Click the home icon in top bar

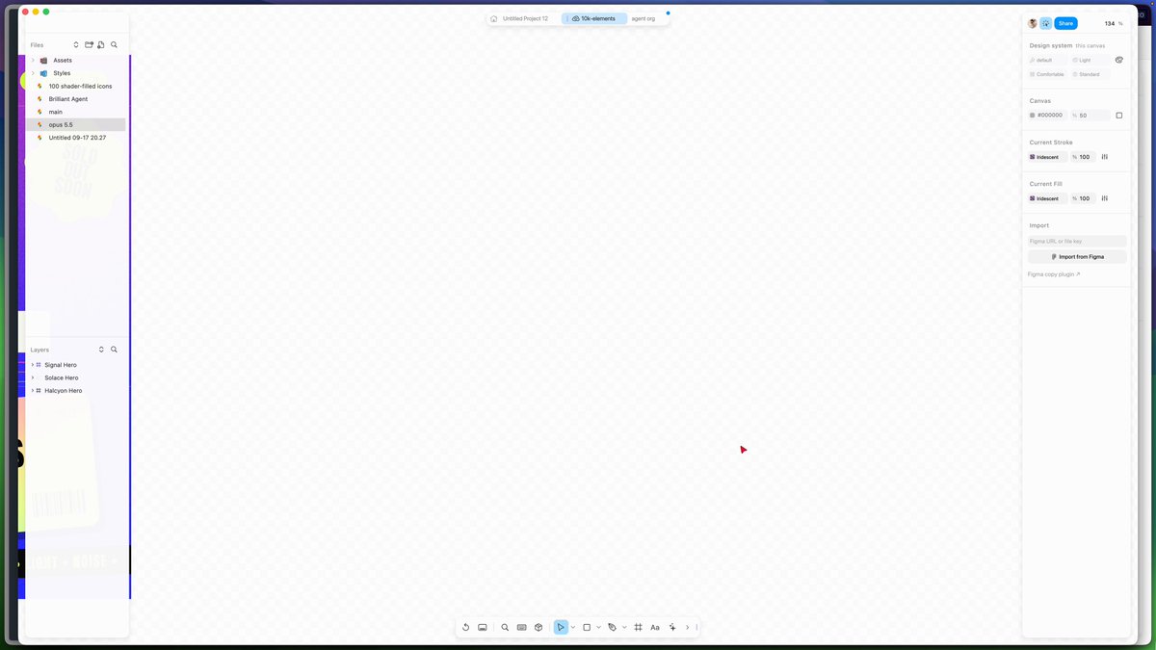click(494, 18)
